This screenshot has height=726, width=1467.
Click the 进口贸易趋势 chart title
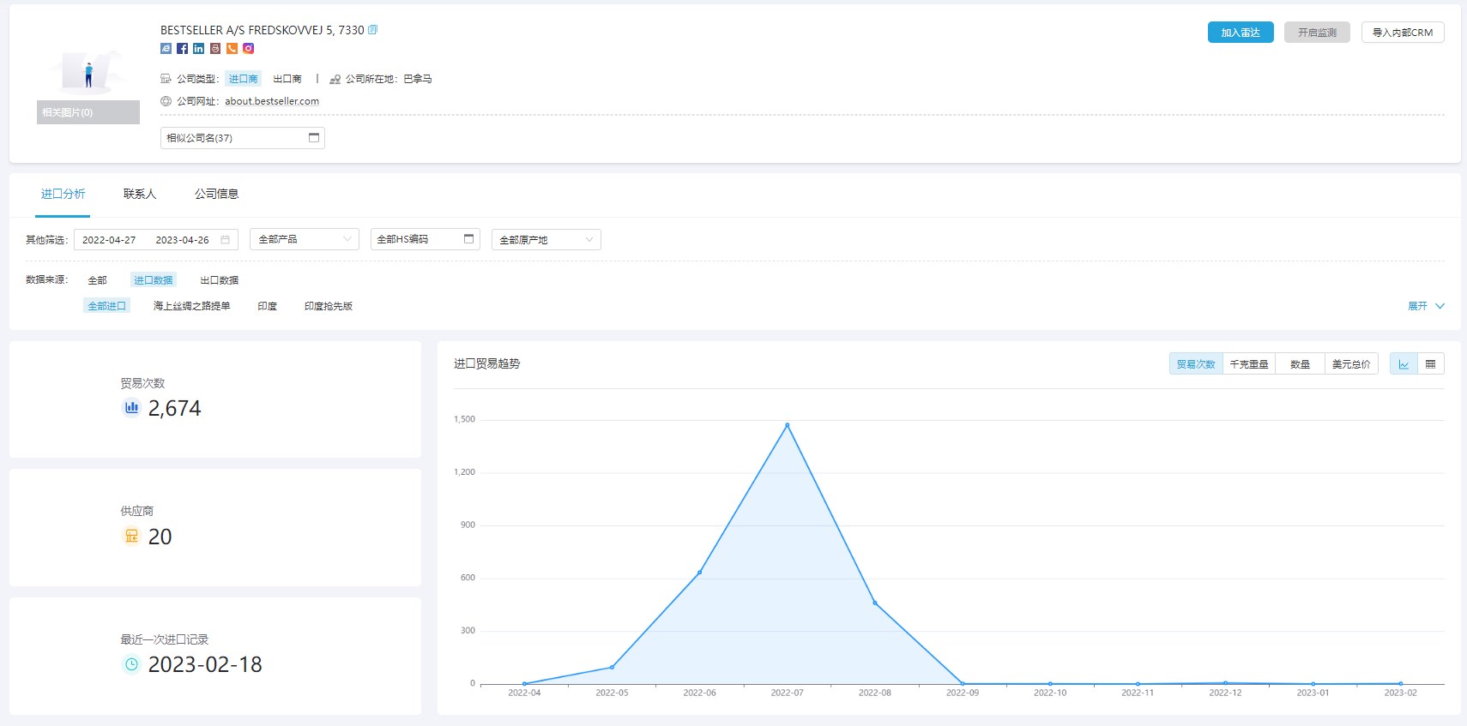(x=487, y=363)
